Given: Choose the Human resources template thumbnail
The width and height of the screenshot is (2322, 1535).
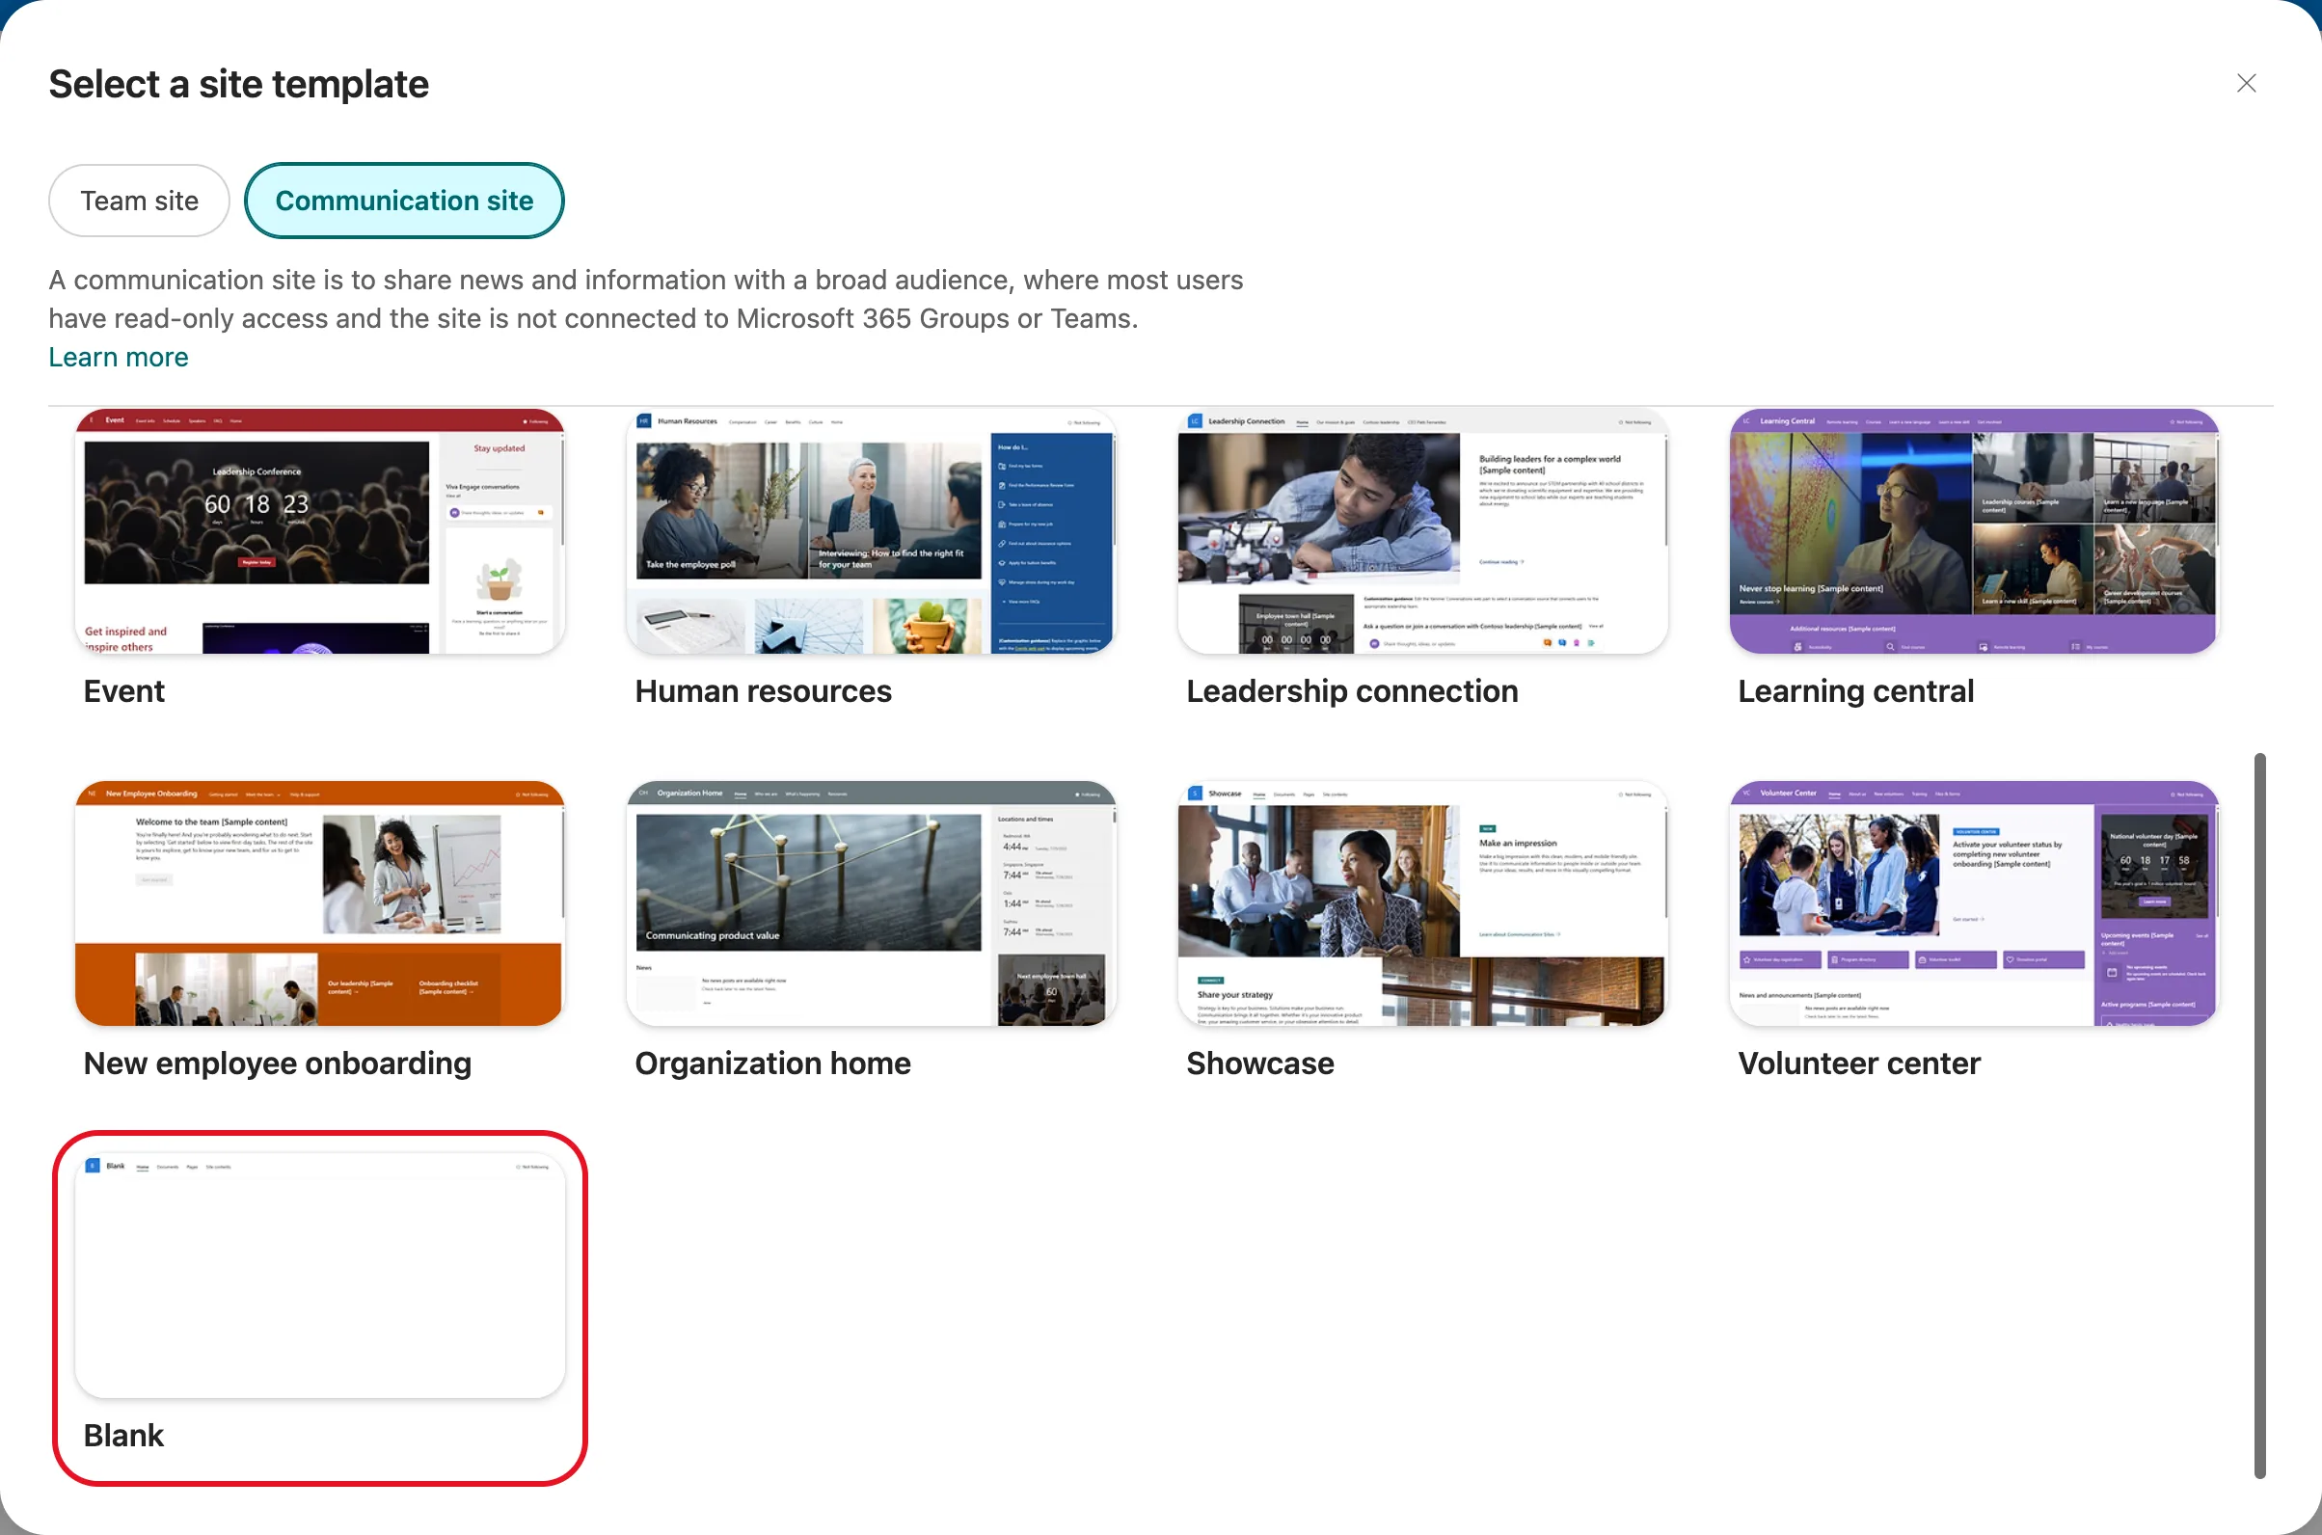Looking at the screenshot, I should [x=872, y=531].
